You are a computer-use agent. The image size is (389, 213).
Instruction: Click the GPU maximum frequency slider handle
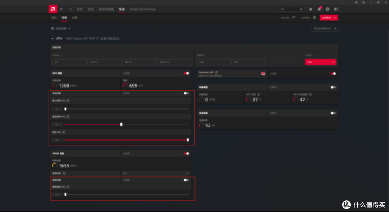(x=121, y=124)
